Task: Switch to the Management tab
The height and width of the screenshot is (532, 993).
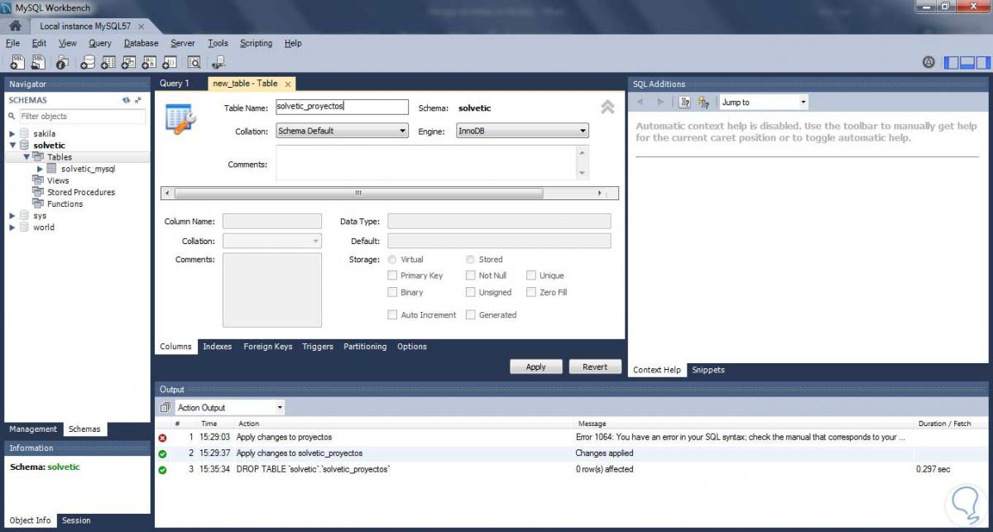Action: click(33, 429)
